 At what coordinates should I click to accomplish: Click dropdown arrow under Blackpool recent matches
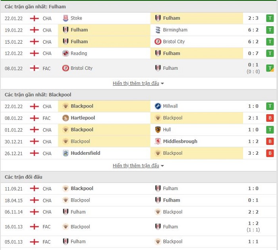(162, 166)
